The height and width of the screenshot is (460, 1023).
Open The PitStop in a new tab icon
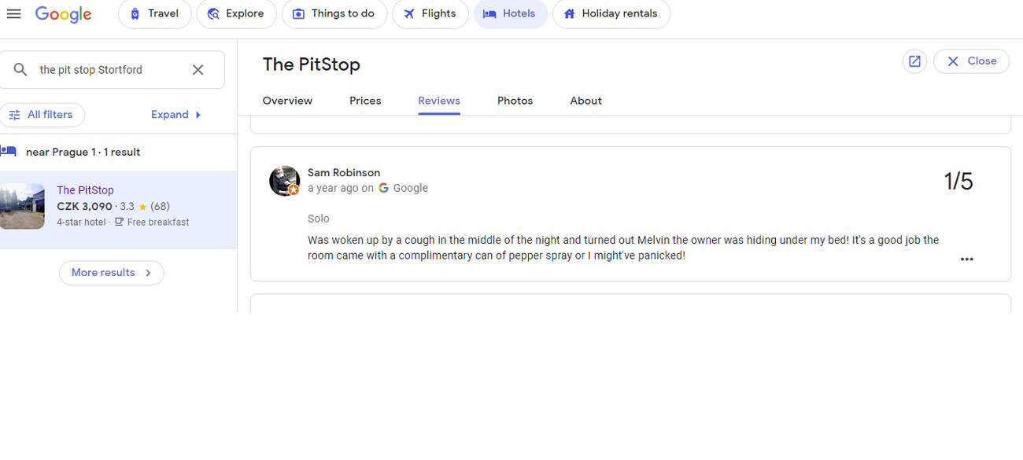click(914, 61)
